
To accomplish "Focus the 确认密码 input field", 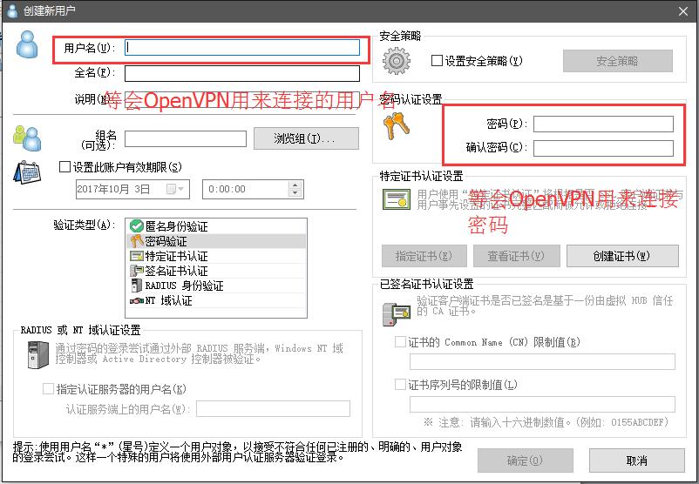I will [x=604, y=148].
